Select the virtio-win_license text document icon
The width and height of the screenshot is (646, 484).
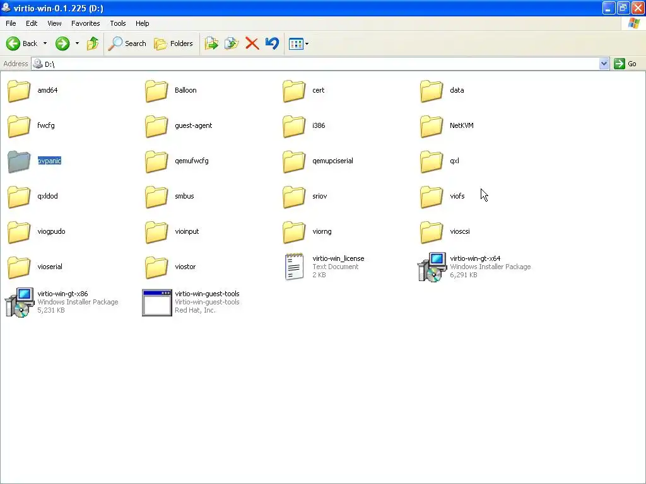click(294, 267)
